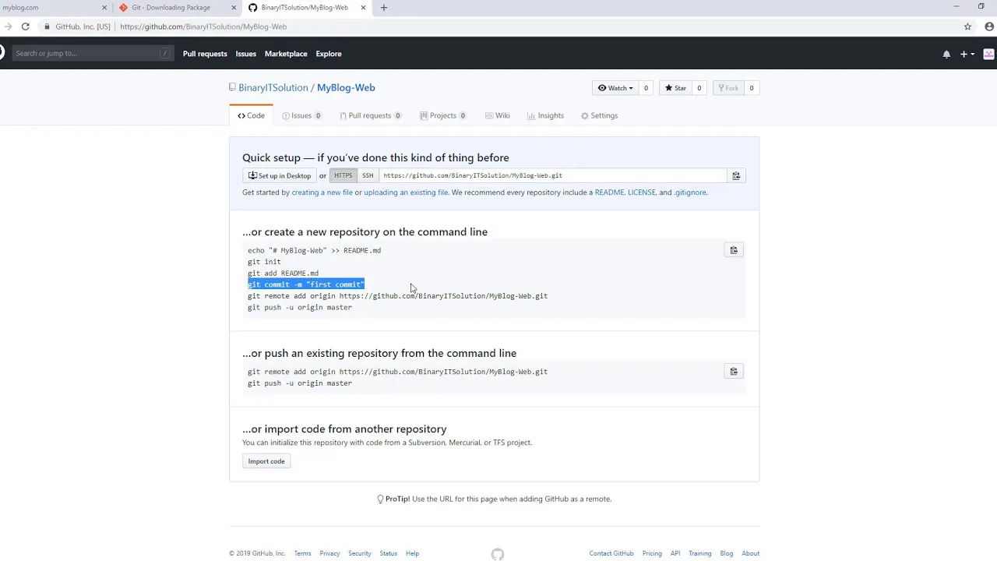The width and height of the screenshot is (997, 561).
Task: Open the notifications bell
Action: [946, 54]
